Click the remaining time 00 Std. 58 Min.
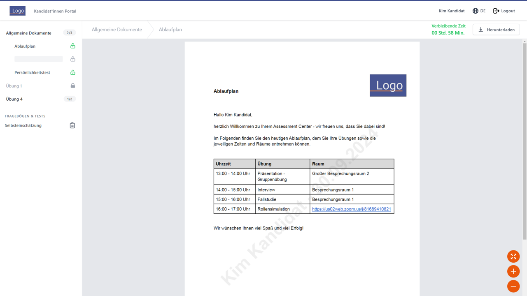This screenshot has width=527, height=296. pos(448,33)
